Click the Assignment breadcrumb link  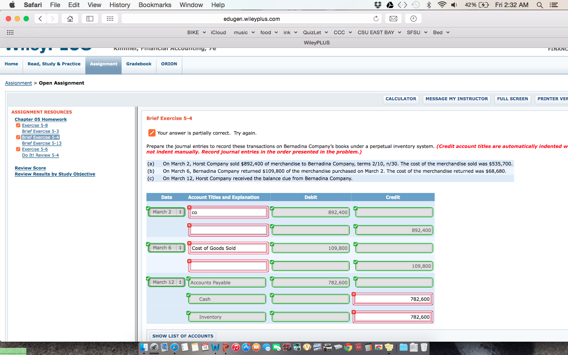(18, 83)
